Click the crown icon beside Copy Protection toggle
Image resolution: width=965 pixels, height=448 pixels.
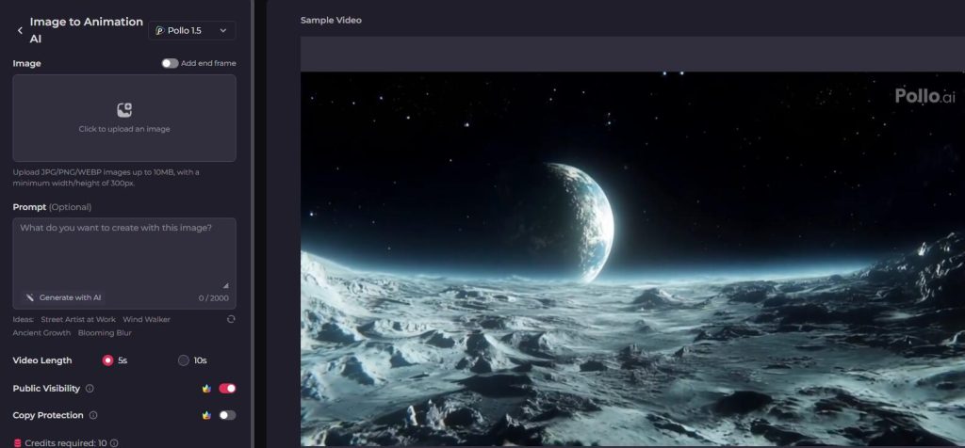206,415
